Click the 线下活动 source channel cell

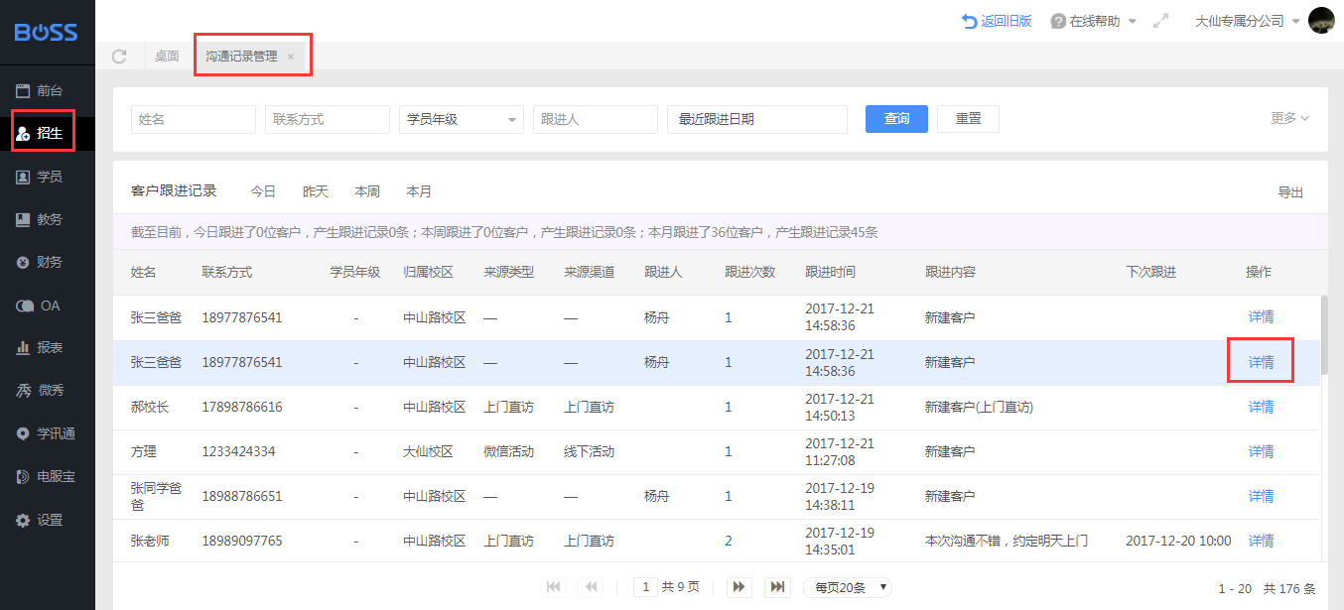click(x=589, y=451)
